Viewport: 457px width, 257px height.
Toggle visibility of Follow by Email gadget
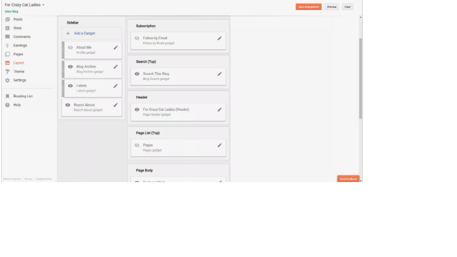coord(137,38)
